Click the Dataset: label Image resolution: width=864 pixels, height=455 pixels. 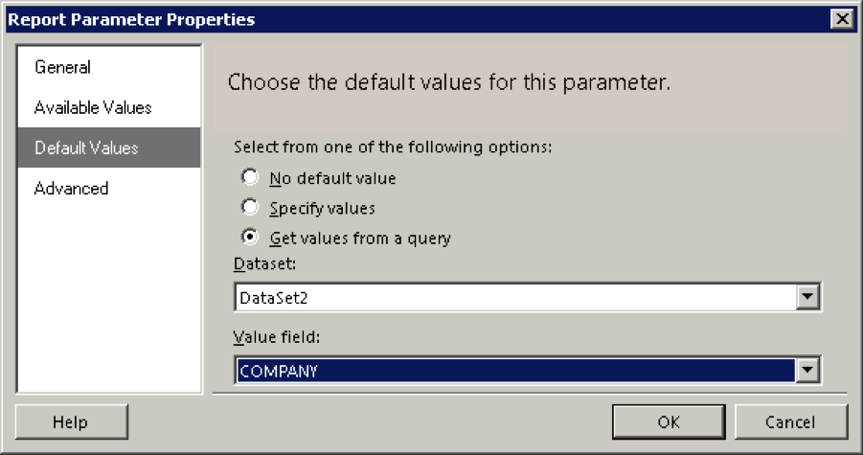[264, 264]
